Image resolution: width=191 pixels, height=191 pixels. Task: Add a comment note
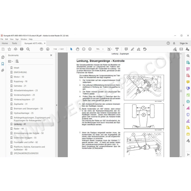(x=126, y=49)
